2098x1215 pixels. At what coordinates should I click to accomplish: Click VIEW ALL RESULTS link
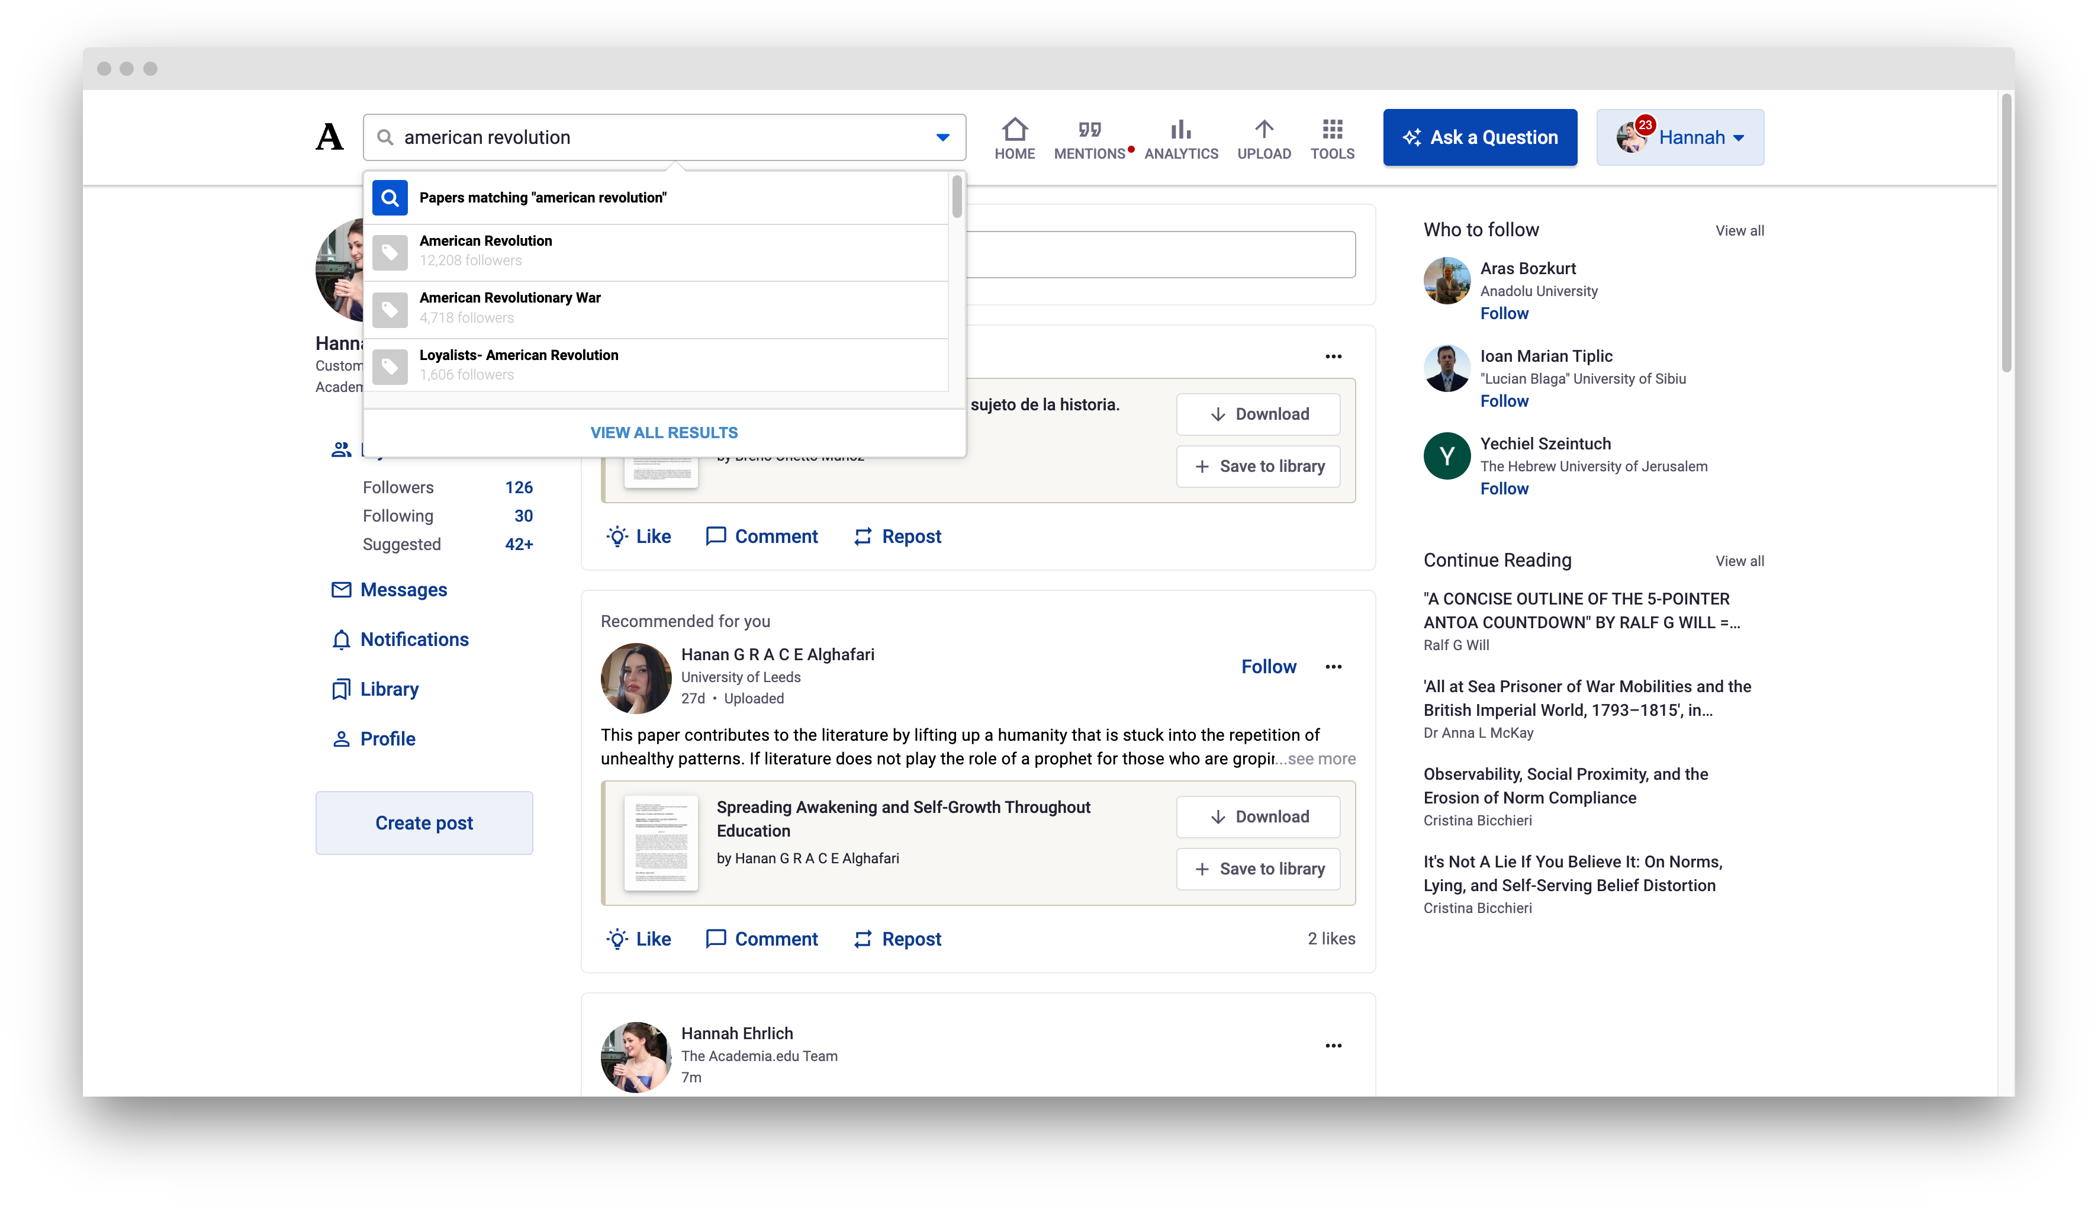(x=664, y=433)
